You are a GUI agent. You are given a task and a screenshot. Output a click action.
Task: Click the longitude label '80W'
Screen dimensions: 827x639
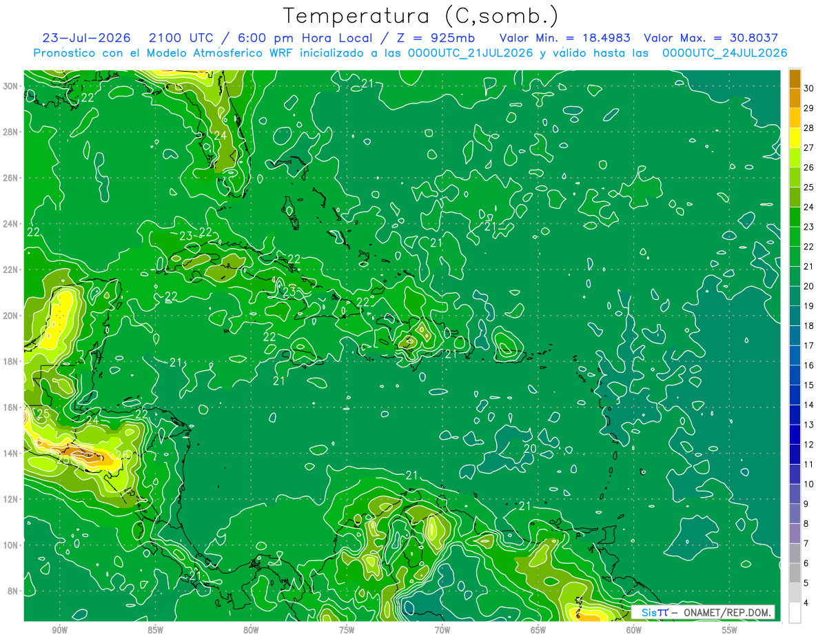(251, 630)
